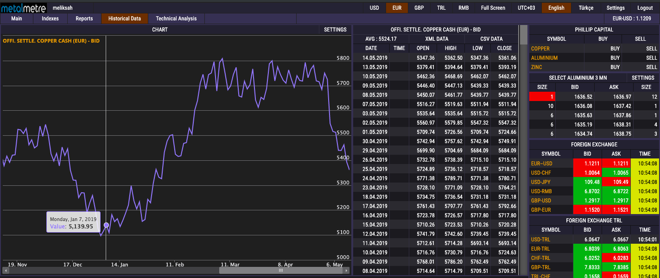Viewport: 660px width, 278px height.
Task: Select TRL as the display currency
Action: pyautogui.click(x=441, y=8)
